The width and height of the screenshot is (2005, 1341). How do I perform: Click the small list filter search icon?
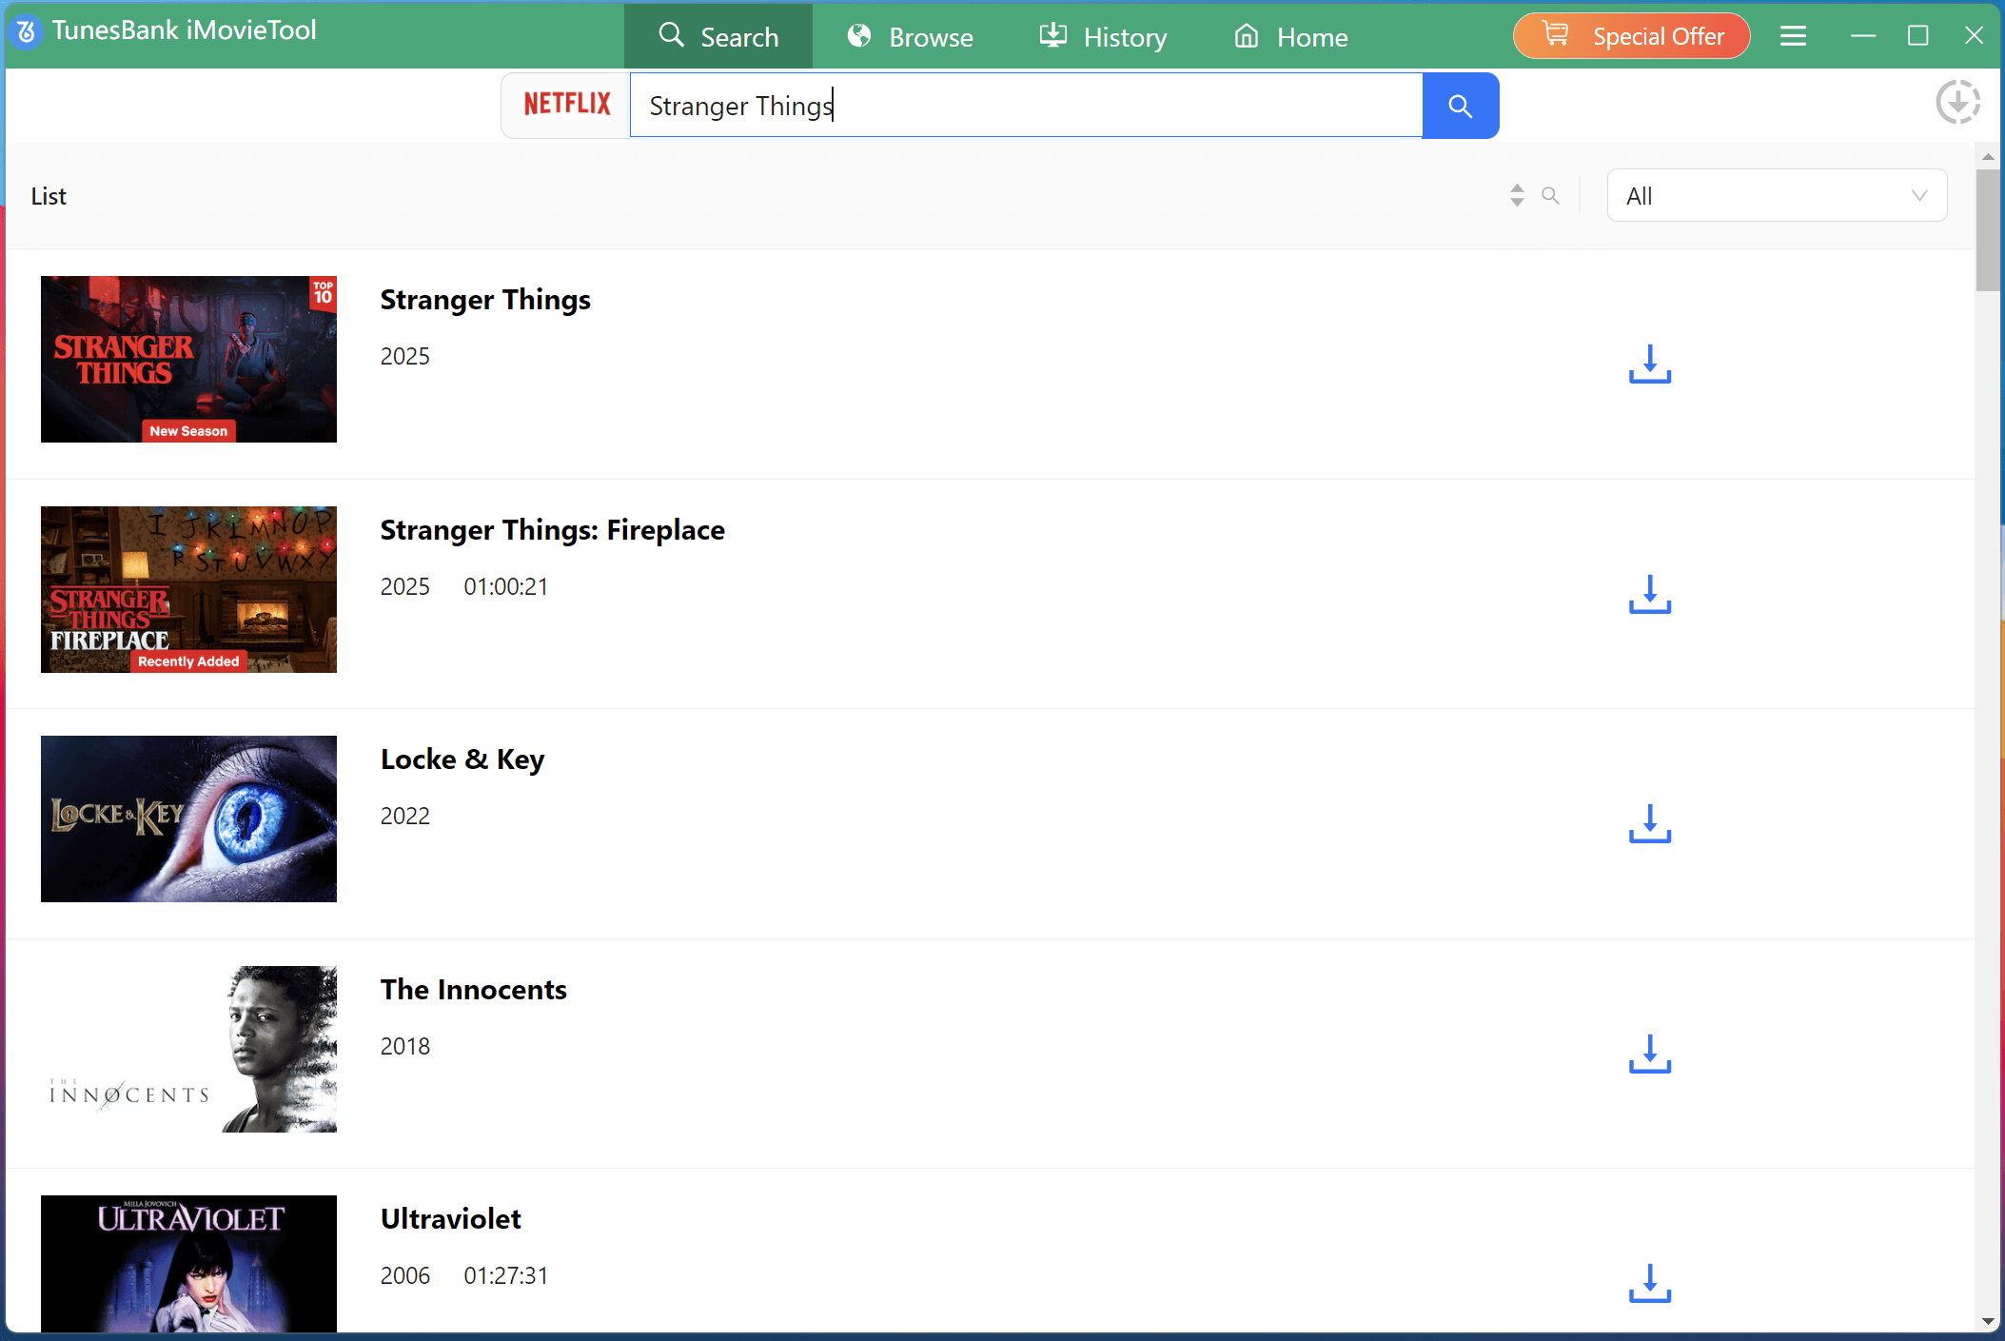point(1550,195)
